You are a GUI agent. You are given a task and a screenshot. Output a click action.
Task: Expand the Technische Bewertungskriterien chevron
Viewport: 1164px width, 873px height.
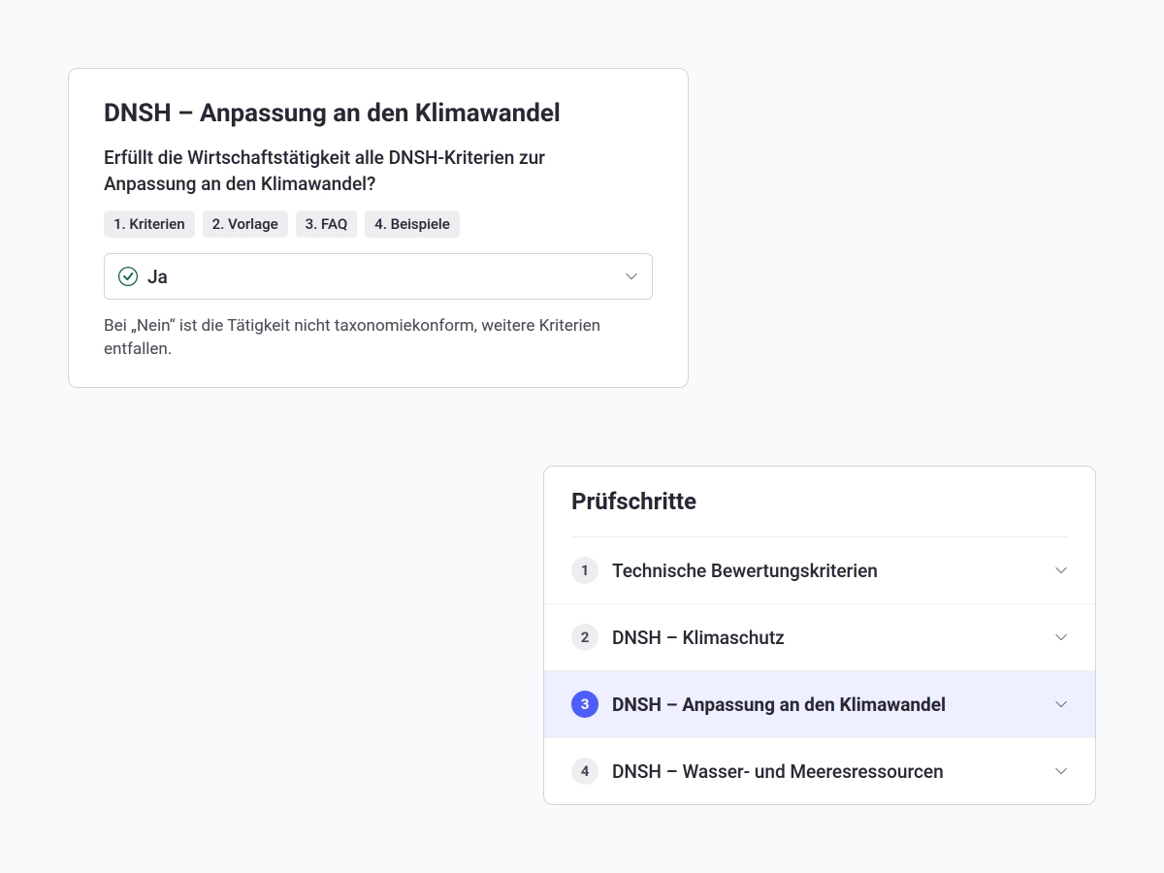[x=1061, y=570]
